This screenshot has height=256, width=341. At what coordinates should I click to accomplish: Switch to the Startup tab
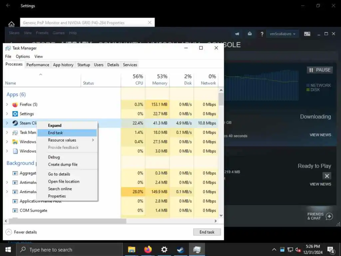click(x=84, y=65)
